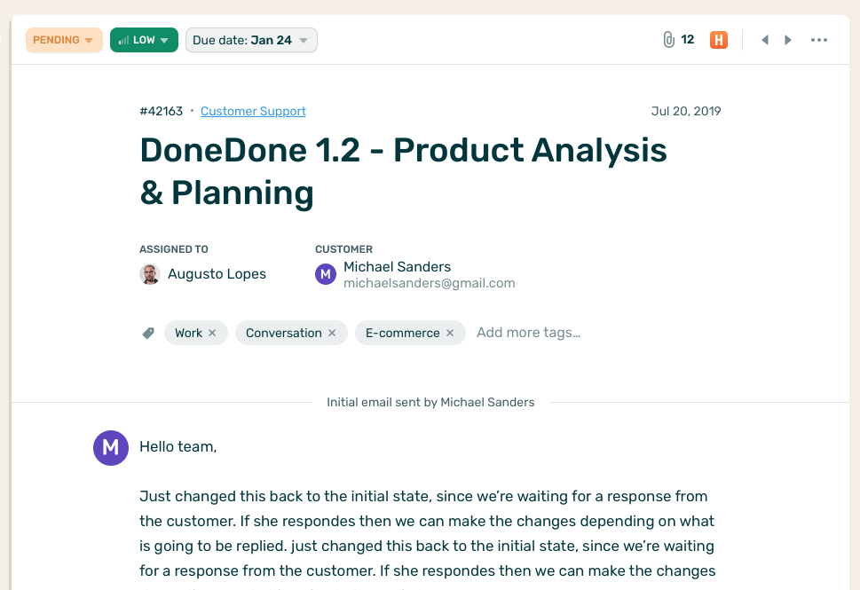Click the paperclip attachments icon

click(668, 40)
